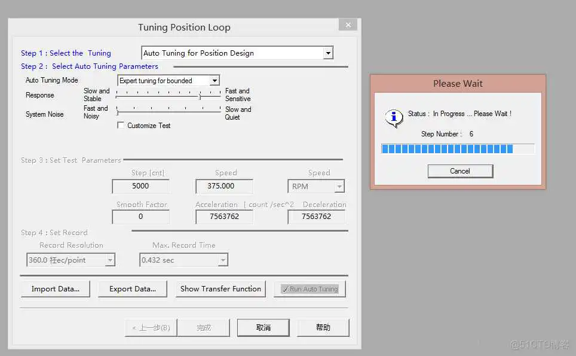
Task: Open the Expert tuning for bounded mode dropdown
Action: pos(215,80)
